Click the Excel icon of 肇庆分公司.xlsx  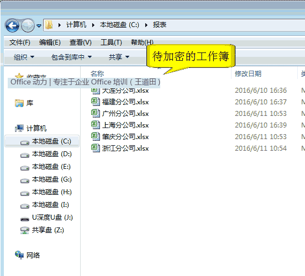[x=96, y=136]
